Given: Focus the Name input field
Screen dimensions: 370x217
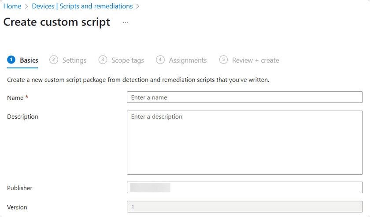Looking at the screenshot, I should [244, 97].
